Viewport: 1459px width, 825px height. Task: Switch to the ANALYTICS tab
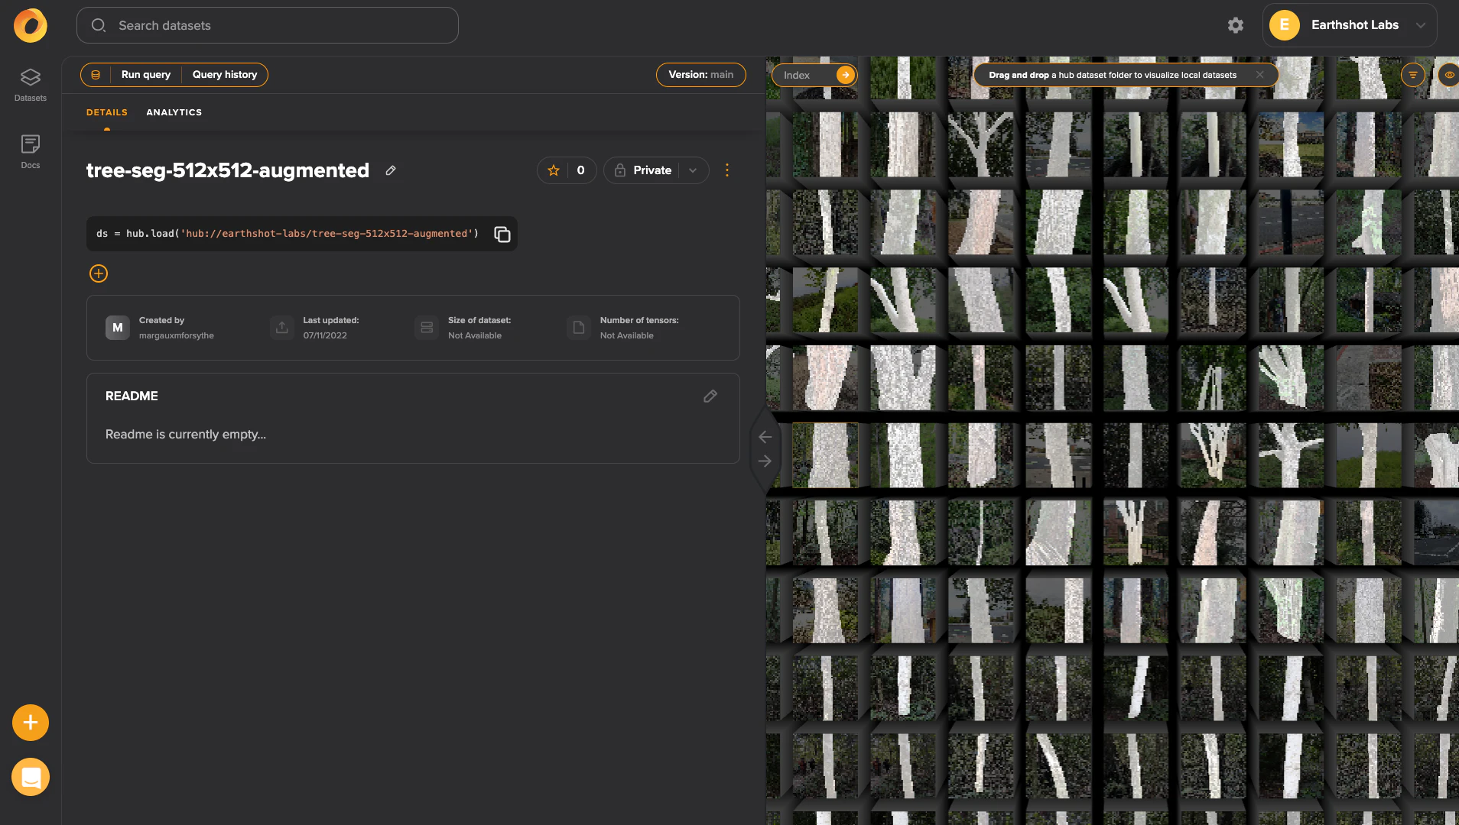(x=174, y=112)
